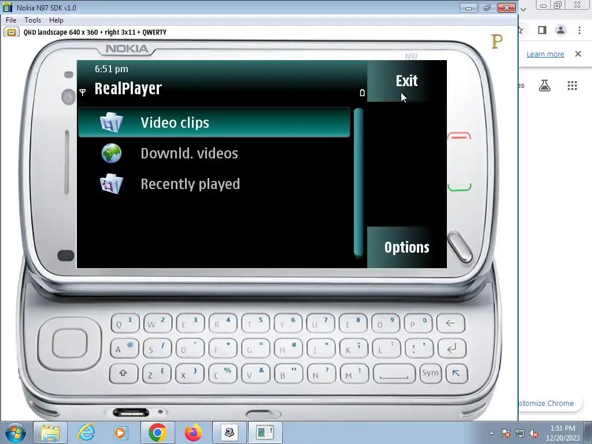Launch Internet Explorer from the taskbar

pyautogui.click(x=86, y=432)
